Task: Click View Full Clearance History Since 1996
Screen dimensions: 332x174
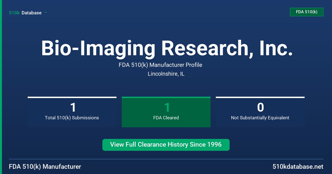Action: point(166,145)
